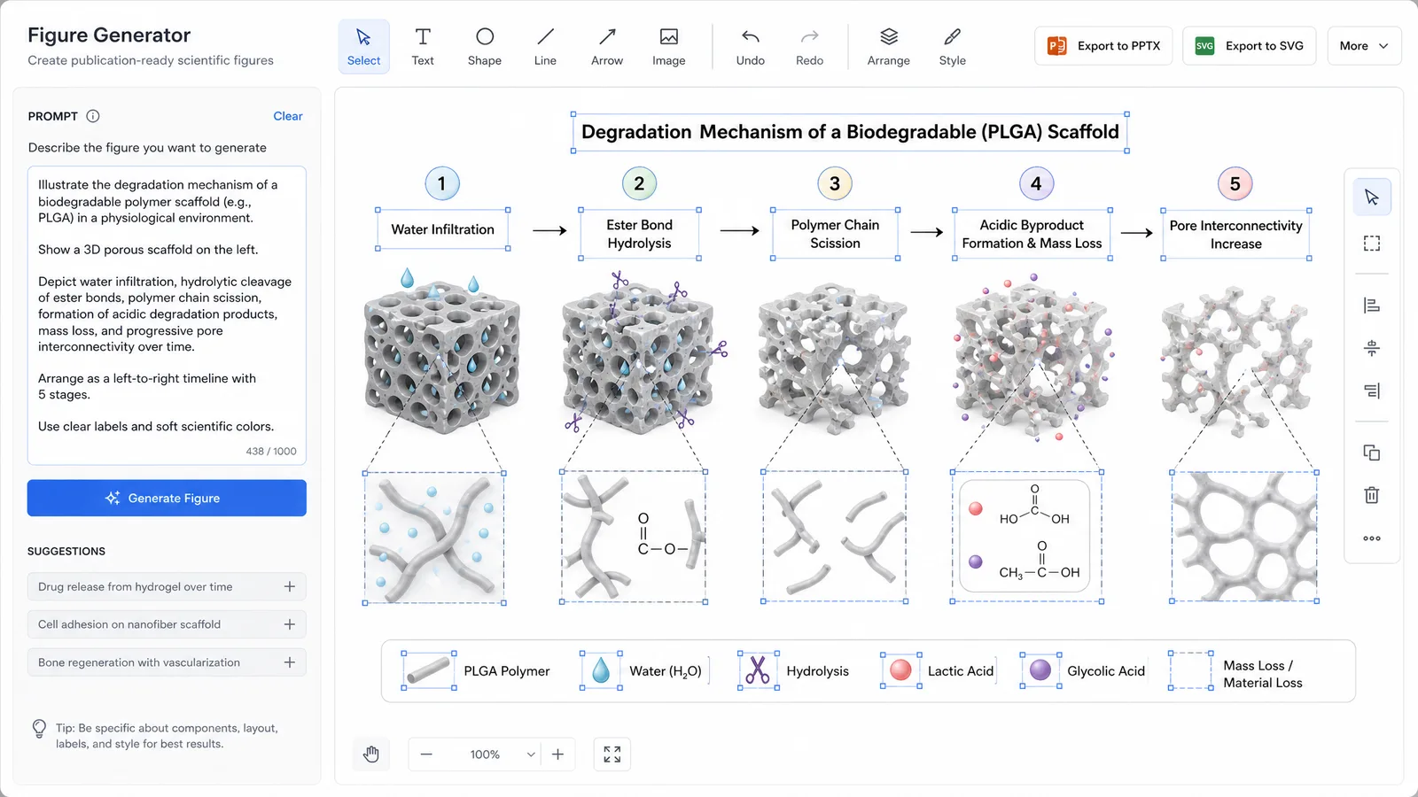The image size is (1418, 797).
Task: Open the three-dot more options in sidebar
Action: pyautogui.click(x=1372, y=538)
